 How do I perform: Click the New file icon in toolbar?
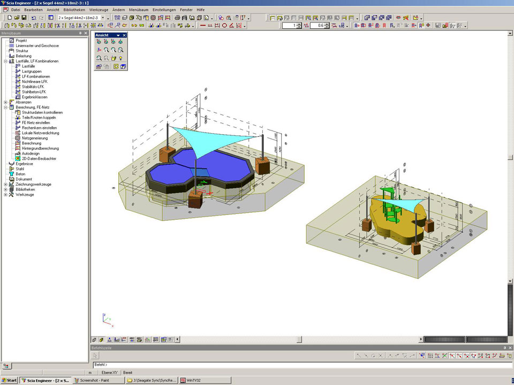pyautogui.click(x=10, y=18)
